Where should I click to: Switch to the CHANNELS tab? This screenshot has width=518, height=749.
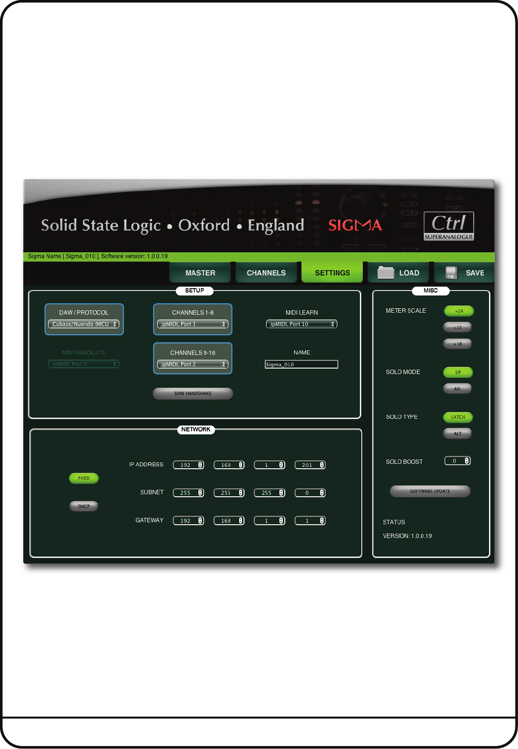click(266, 272)
